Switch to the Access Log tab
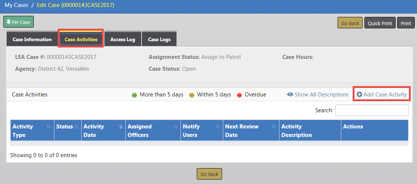 (122, 39)
